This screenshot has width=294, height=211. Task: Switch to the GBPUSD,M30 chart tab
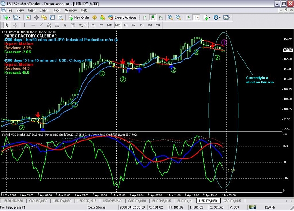(38, 201)
